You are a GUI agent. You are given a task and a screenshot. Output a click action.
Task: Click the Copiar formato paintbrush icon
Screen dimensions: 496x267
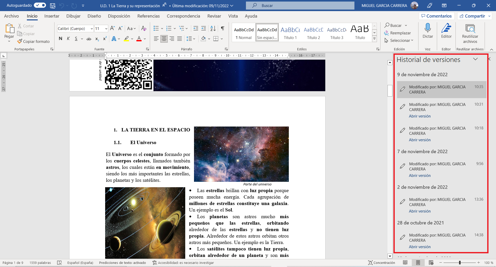pyautogui.click(x=20, y=41)
